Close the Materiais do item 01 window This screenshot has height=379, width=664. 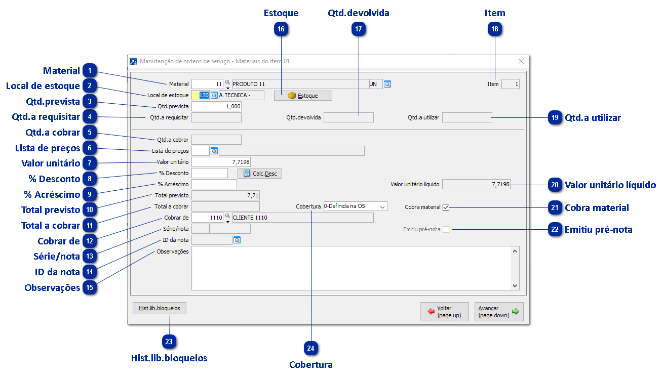pyautogui.click(x=521, y=61)
